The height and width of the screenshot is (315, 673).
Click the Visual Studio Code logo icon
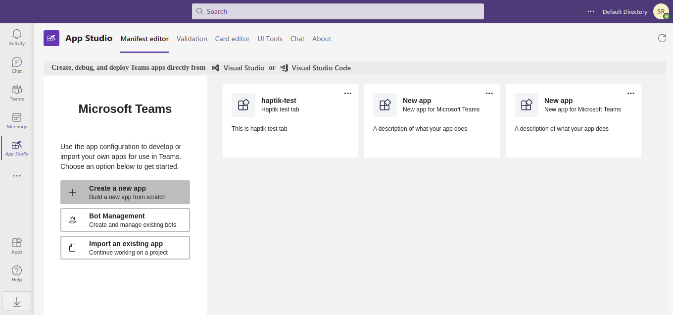coord(284,68)
